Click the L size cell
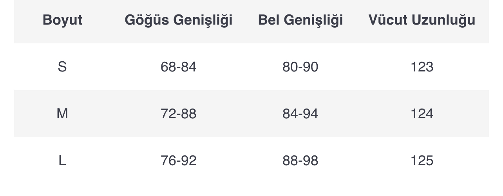This screenshot has height=196, width=503. [62, 160]
